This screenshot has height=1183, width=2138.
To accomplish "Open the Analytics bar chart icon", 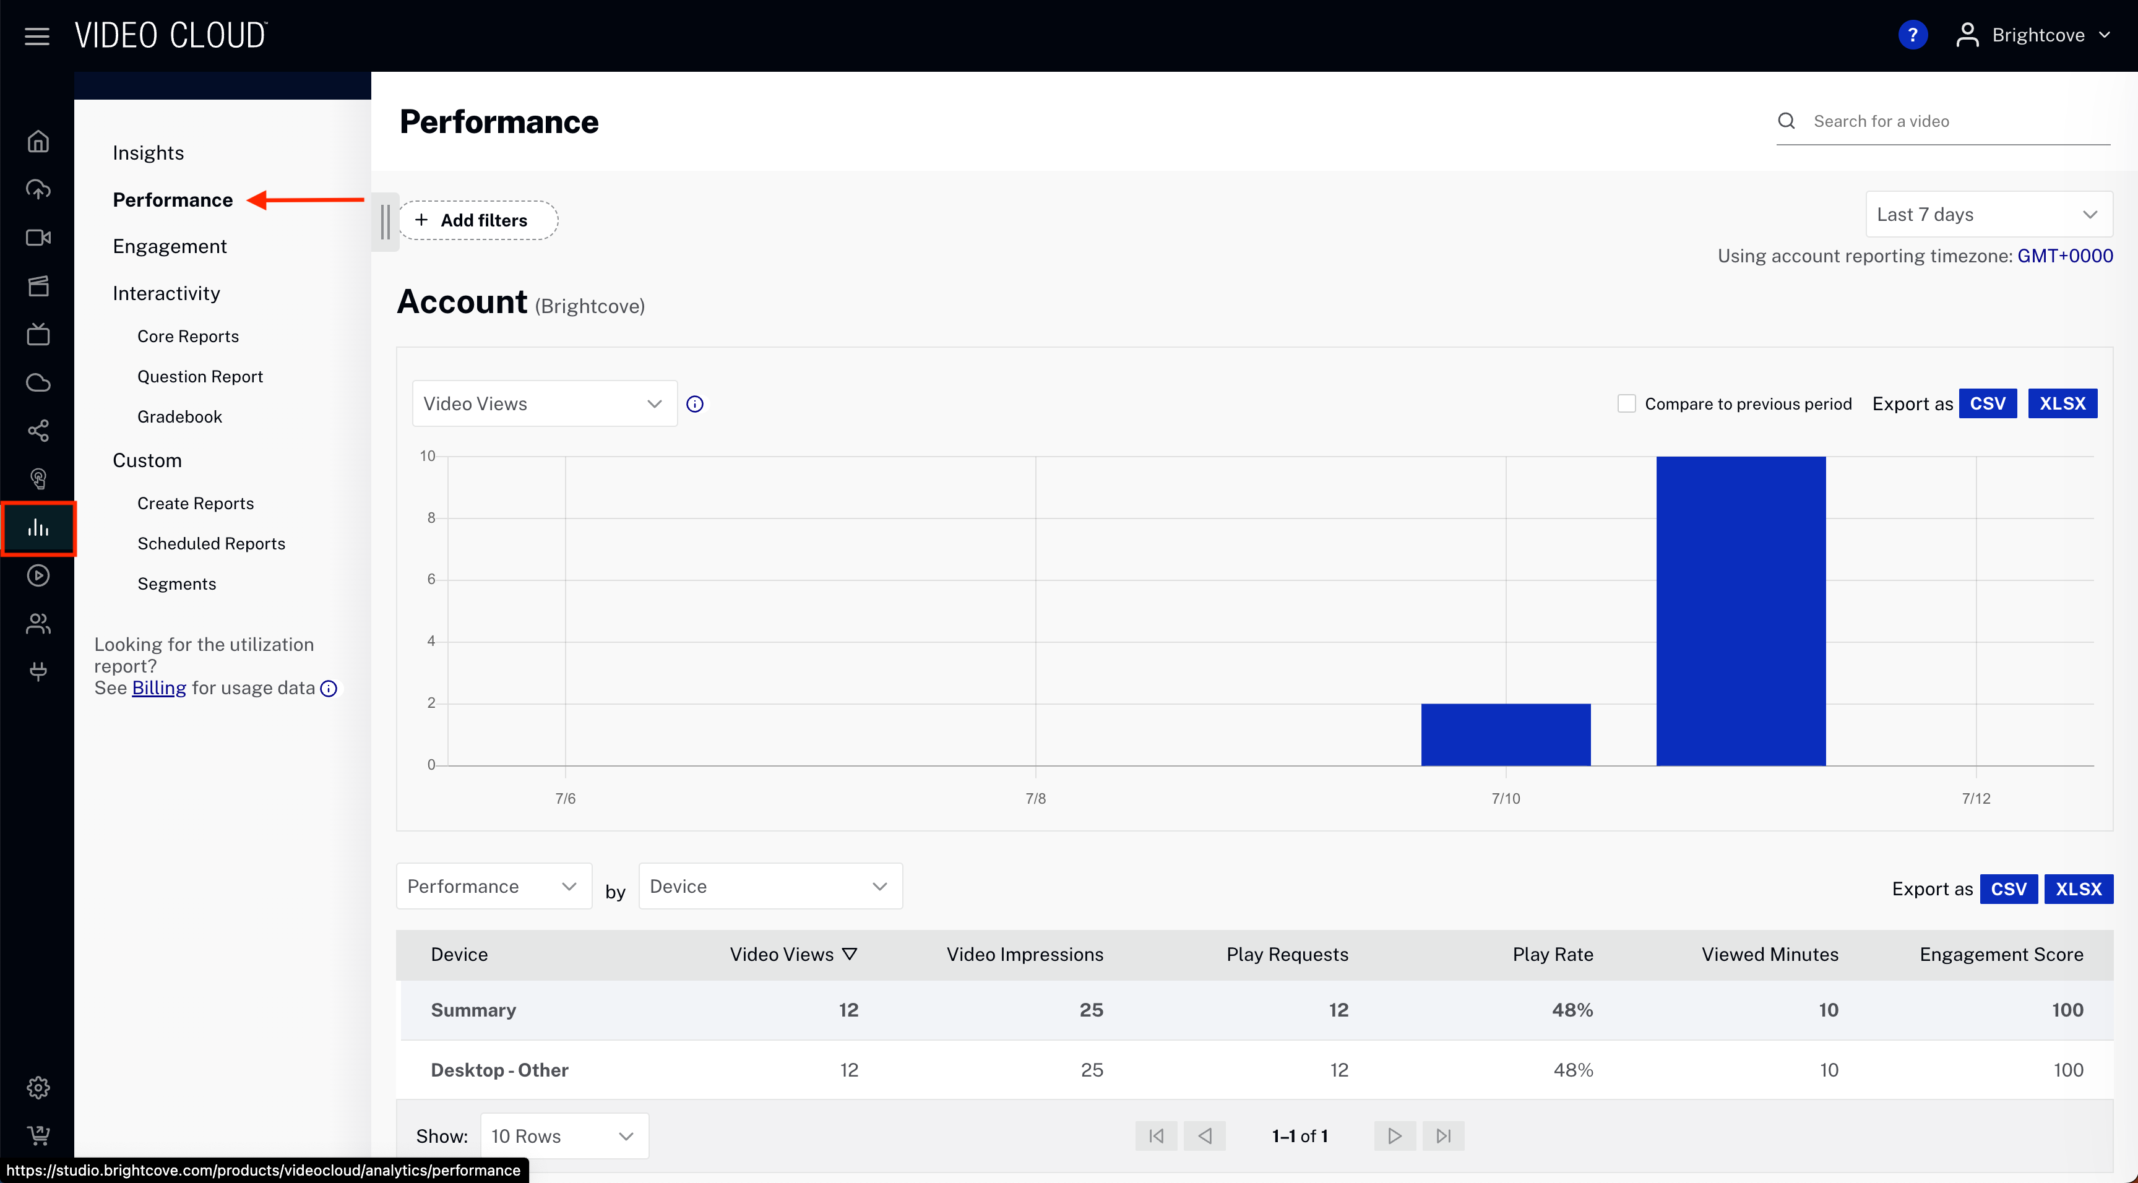I will pos(38,528).
